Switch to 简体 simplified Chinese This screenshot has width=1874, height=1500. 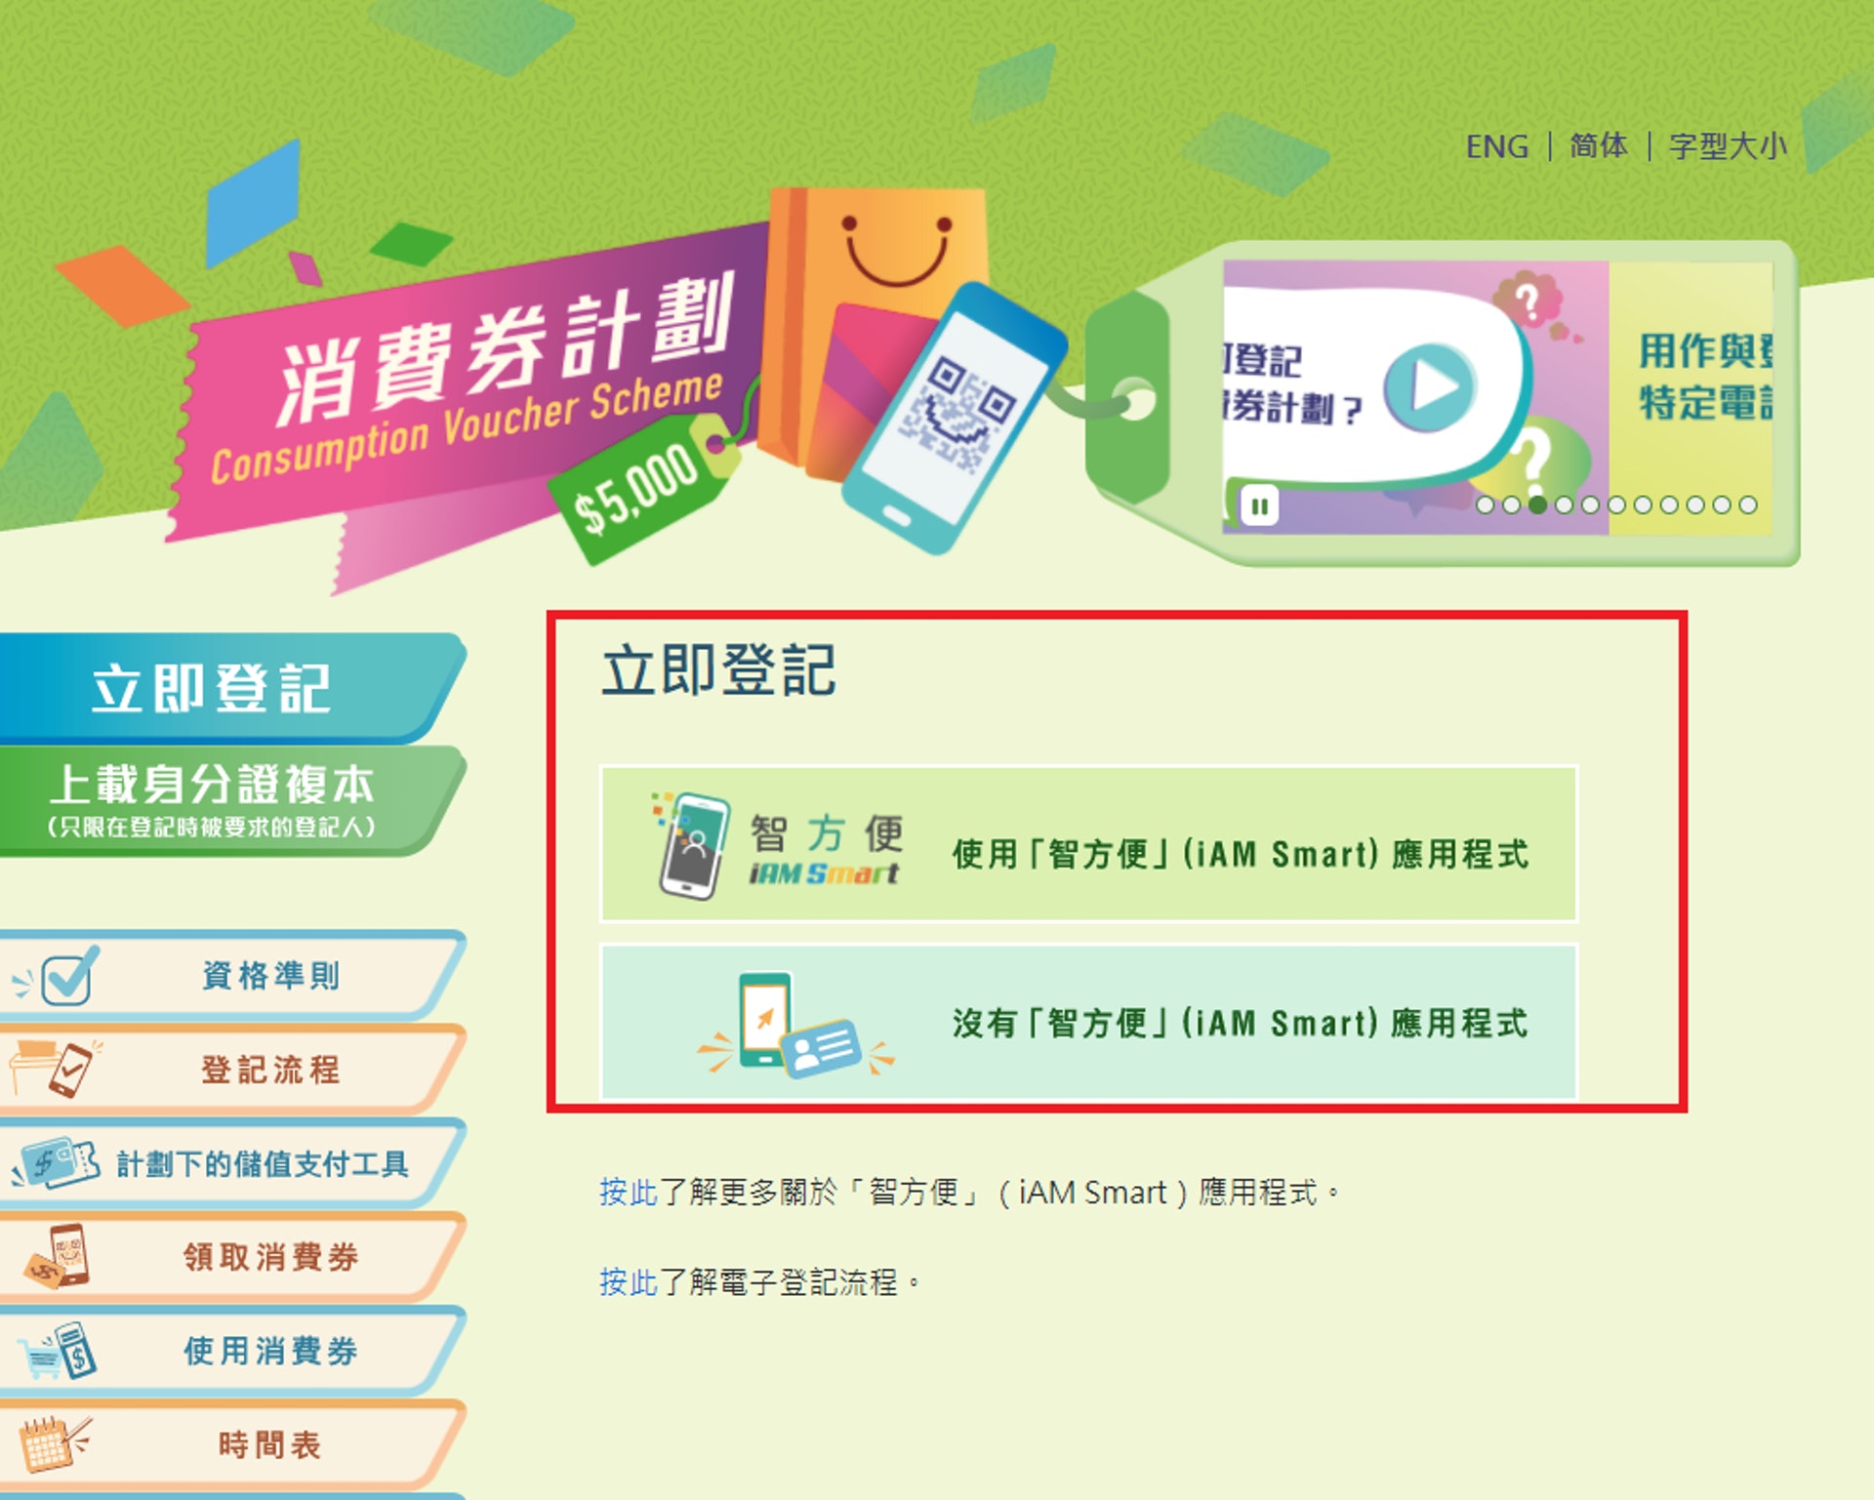click(1599, 146)
